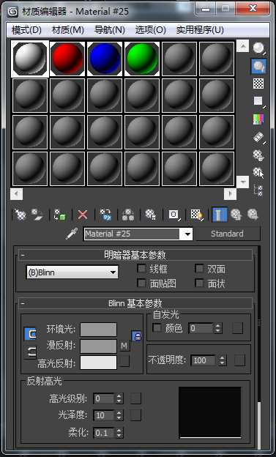
Task: Click Assign Material to Selection icon
Action: coord(59,215)
